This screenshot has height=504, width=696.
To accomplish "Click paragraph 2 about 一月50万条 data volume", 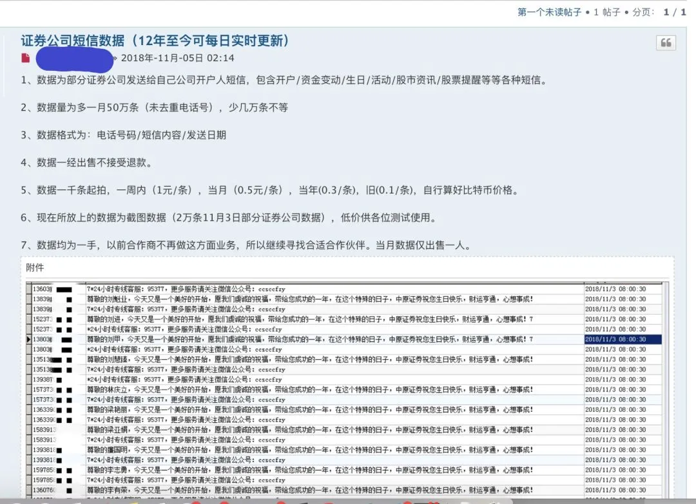I will point(155,107).
